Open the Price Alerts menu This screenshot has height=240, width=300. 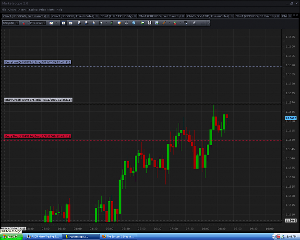coord(47,10)
